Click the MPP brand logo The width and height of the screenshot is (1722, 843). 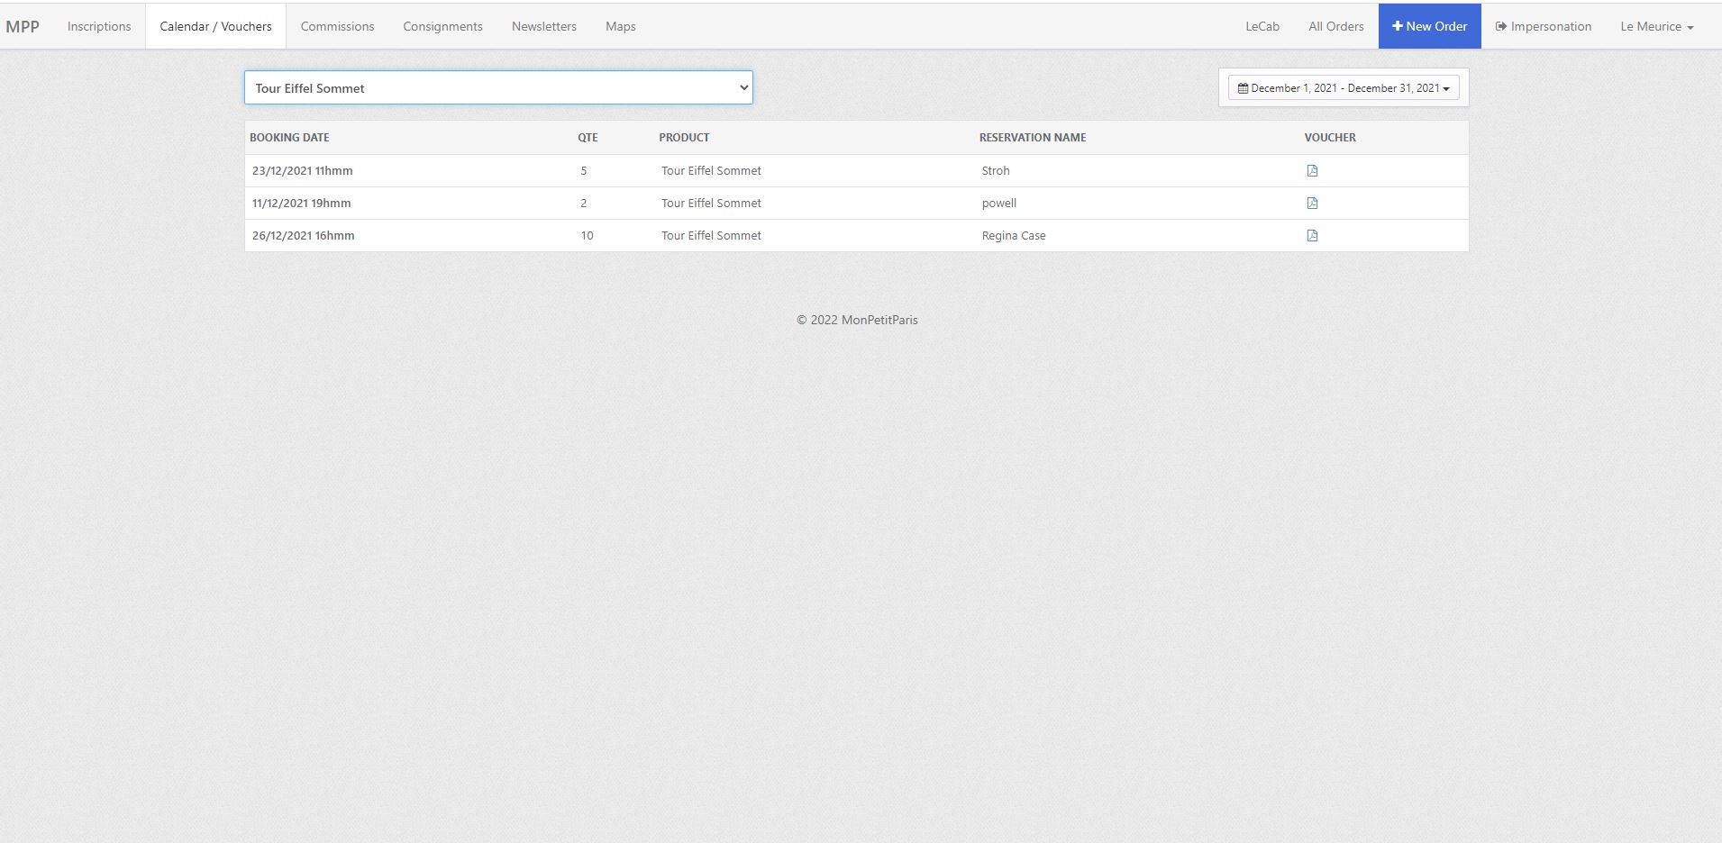pos(23,26)
